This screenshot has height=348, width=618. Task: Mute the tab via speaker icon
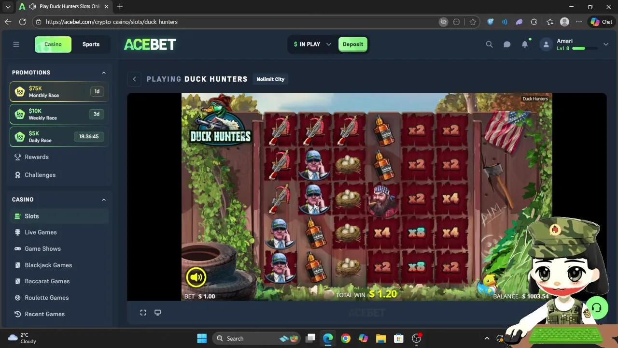pos(32,7)
